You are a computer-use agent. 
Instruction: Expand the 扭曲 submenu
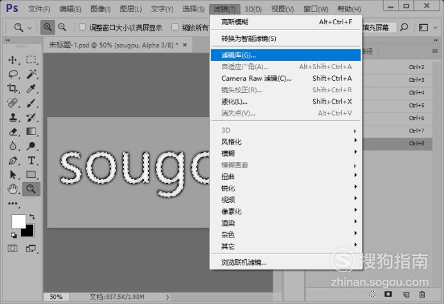pos(286,176)
